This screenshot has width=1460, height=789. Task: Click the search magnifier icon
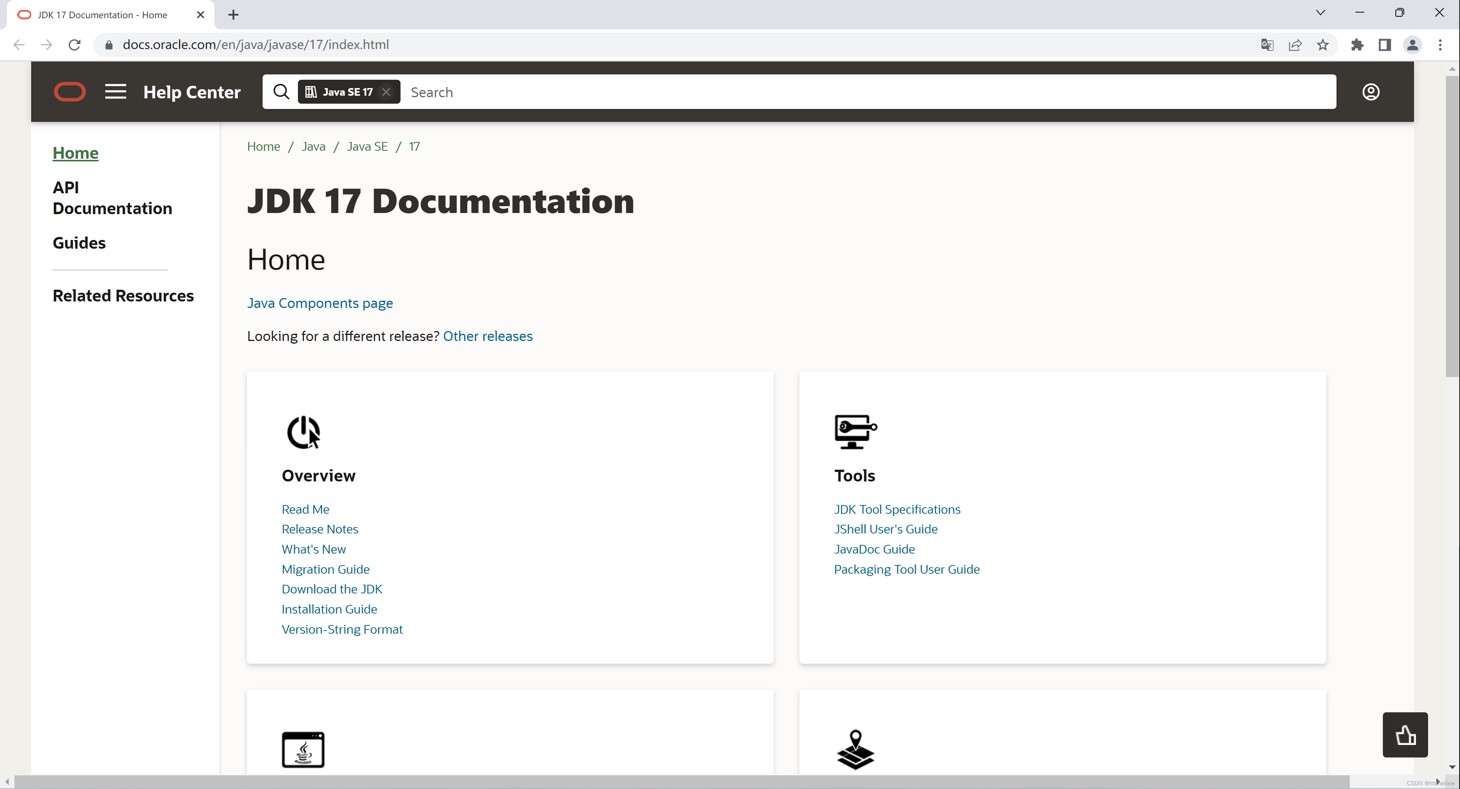point(281,92)
